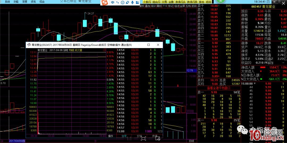Click 叠加 overlay in chart toolbar
Image resolution: width=287 pixels, height=143 pixels.
point(147,6)
